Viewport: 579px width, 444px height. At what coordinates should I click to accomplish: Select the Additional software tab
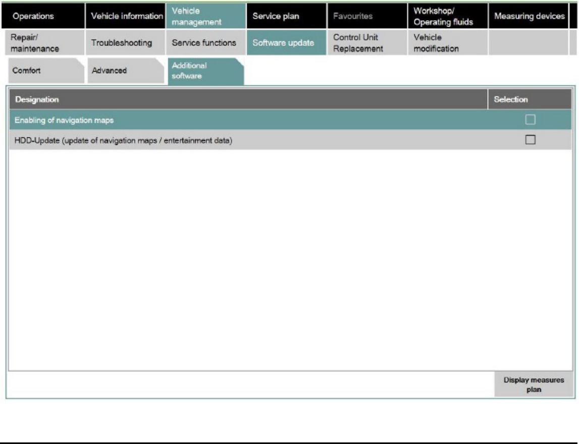[x=205, y=71]
